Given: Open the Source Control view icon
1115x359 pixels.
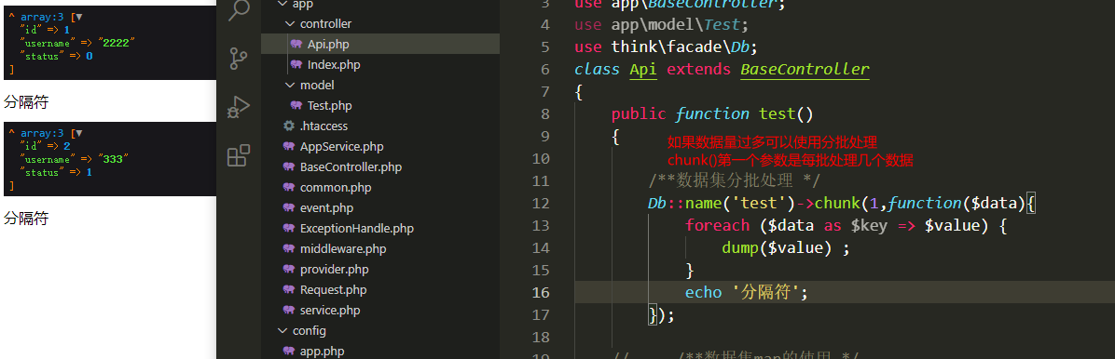Looking at the screenshot, I should 239,59.
